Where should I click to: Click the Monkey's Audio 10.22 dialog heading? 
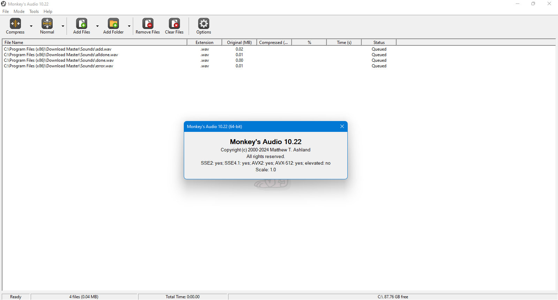266,142
